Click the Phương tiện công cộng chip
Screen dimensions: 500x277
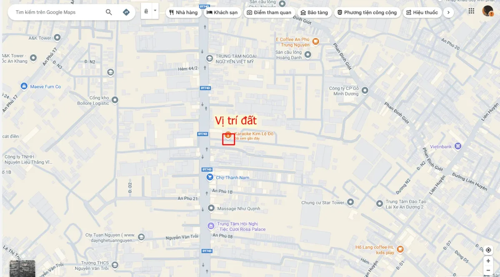tap(367, 12)
